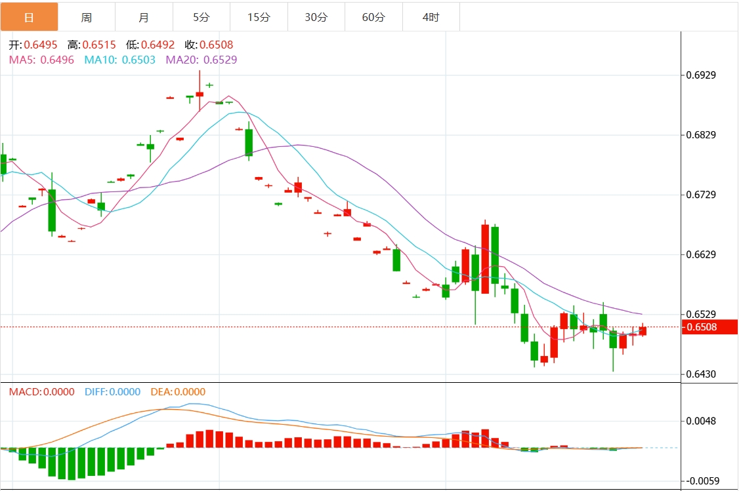This screenshot has width=741, height=491.
Task: Click the DEA:0.0000 indicator label
Action: [x=178, y=392]
